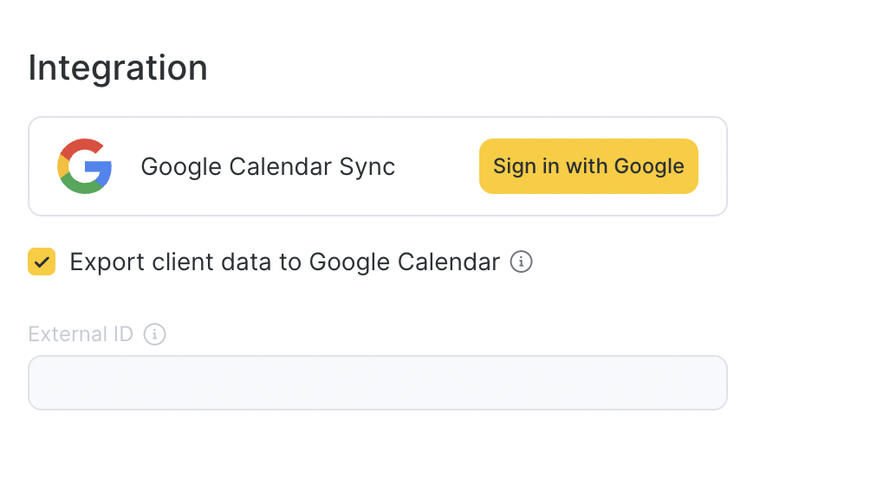Place cursor in the empty External ID box
The height and width of the screenshot is (478, 877).
[378, 383]
